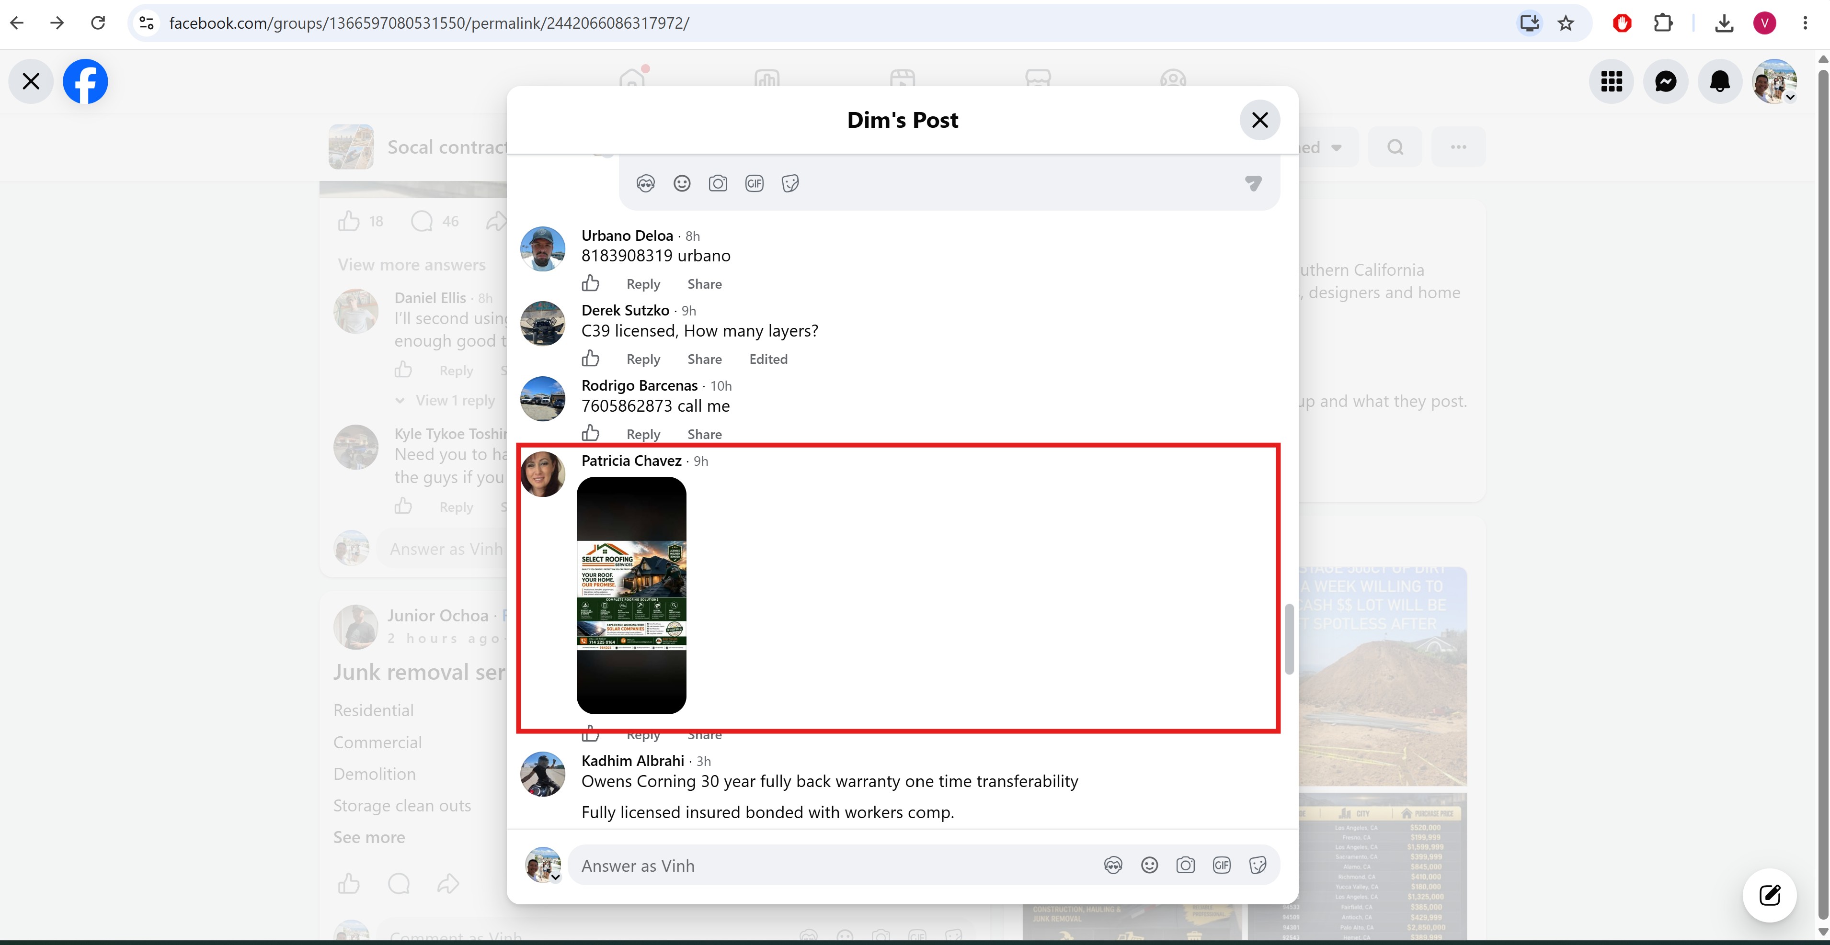Attach a photo in bottom answer box

coord(1186,866)
